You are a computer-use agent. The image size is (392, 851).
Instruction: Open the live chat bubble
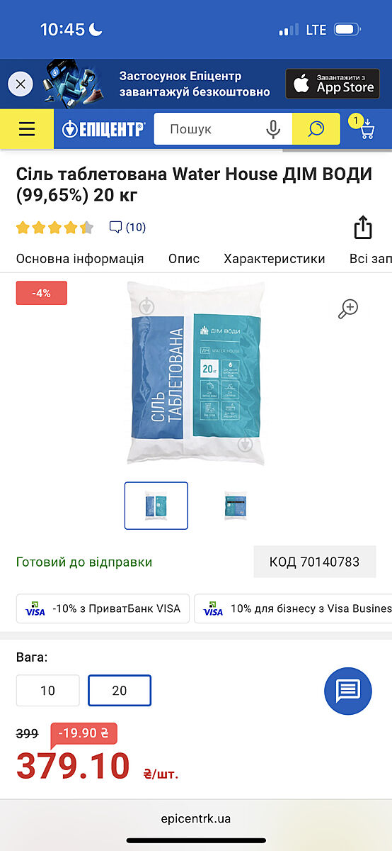348,690
